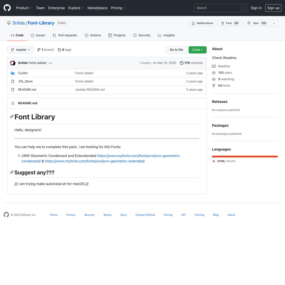Click branch icon beside 1 branch

point(39,50)
